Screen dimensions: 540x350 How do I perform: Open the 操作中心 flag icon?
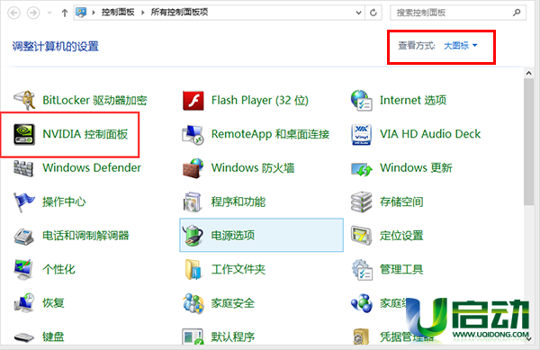click(23, 202)
